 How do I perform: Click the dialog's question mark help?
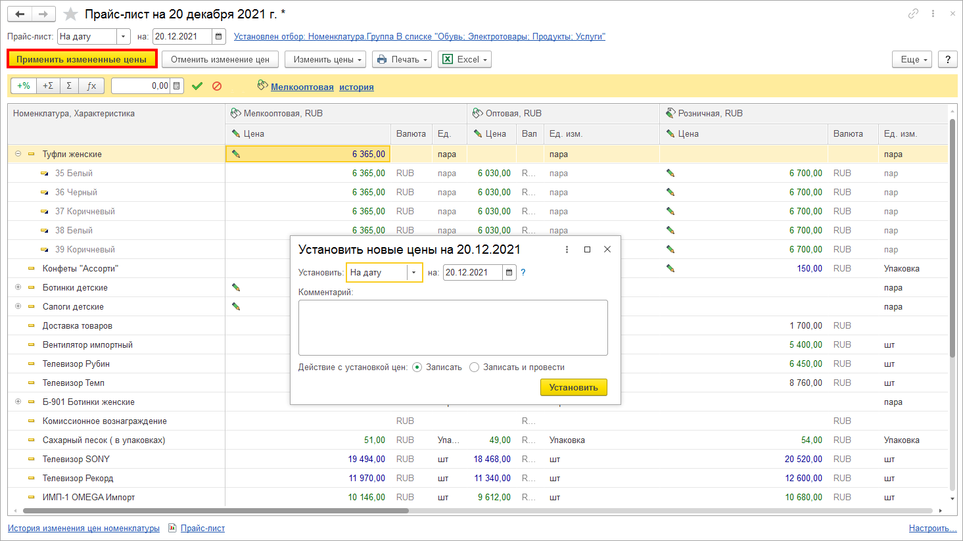click(x=523, y=272)
